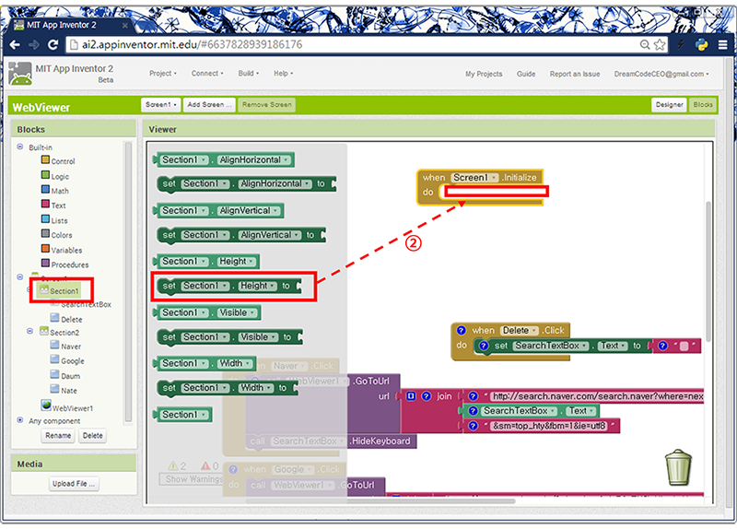Open the Help menu
The image size is (737, 529).
tap(284, 74)
